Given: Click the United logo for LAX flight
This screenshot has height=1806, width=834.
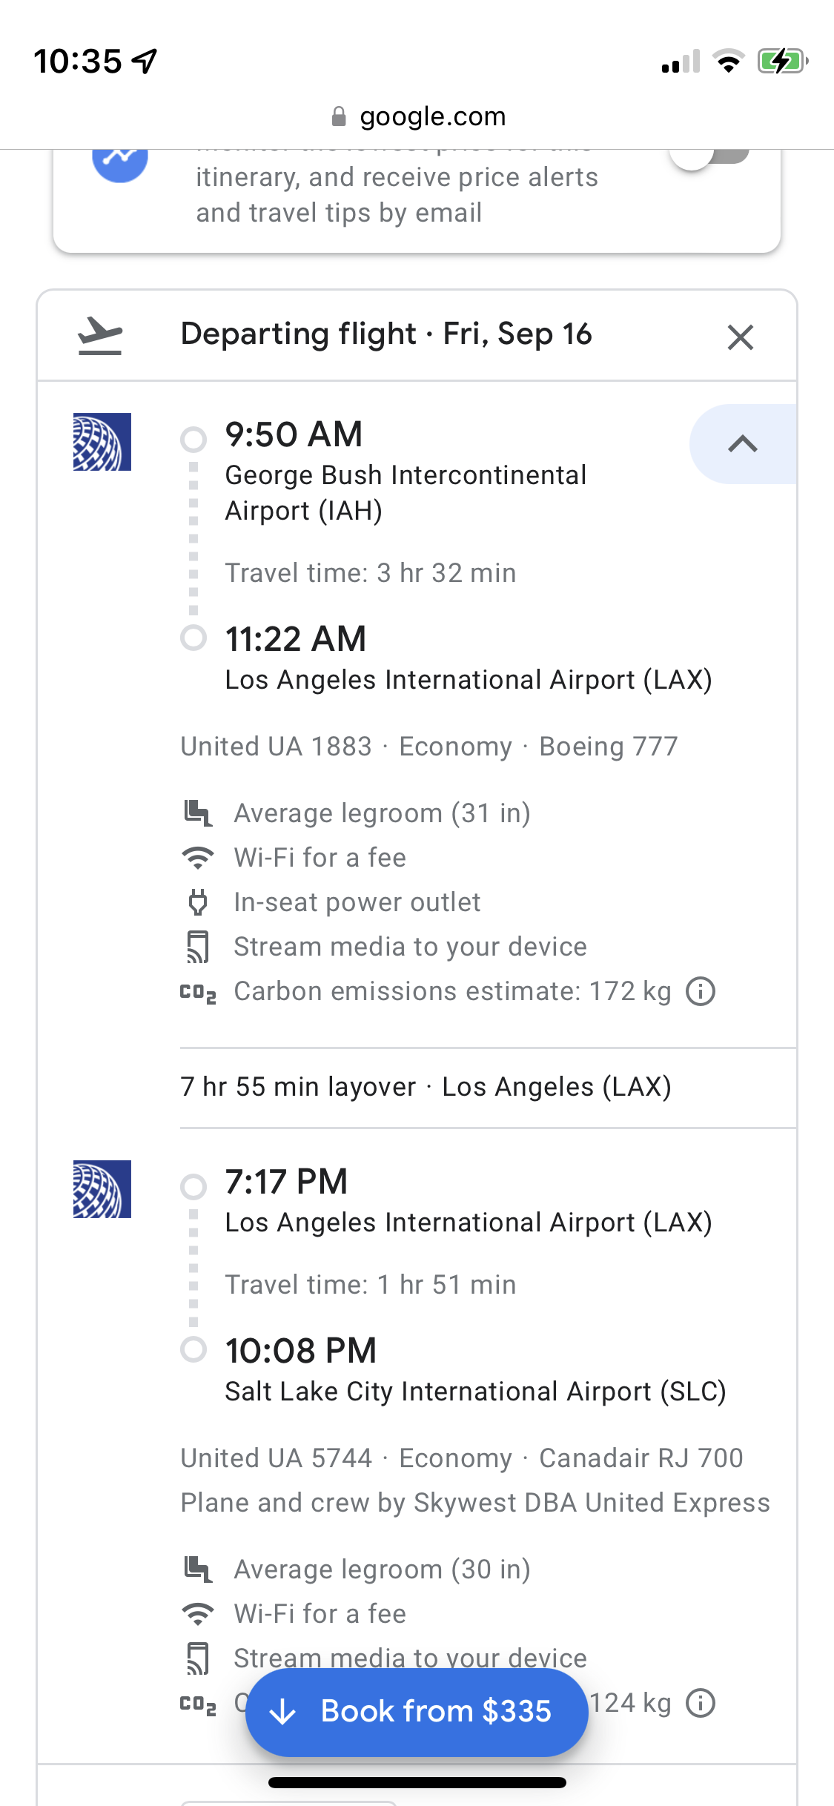Looking at the screenshot, I should (102, 1189).
